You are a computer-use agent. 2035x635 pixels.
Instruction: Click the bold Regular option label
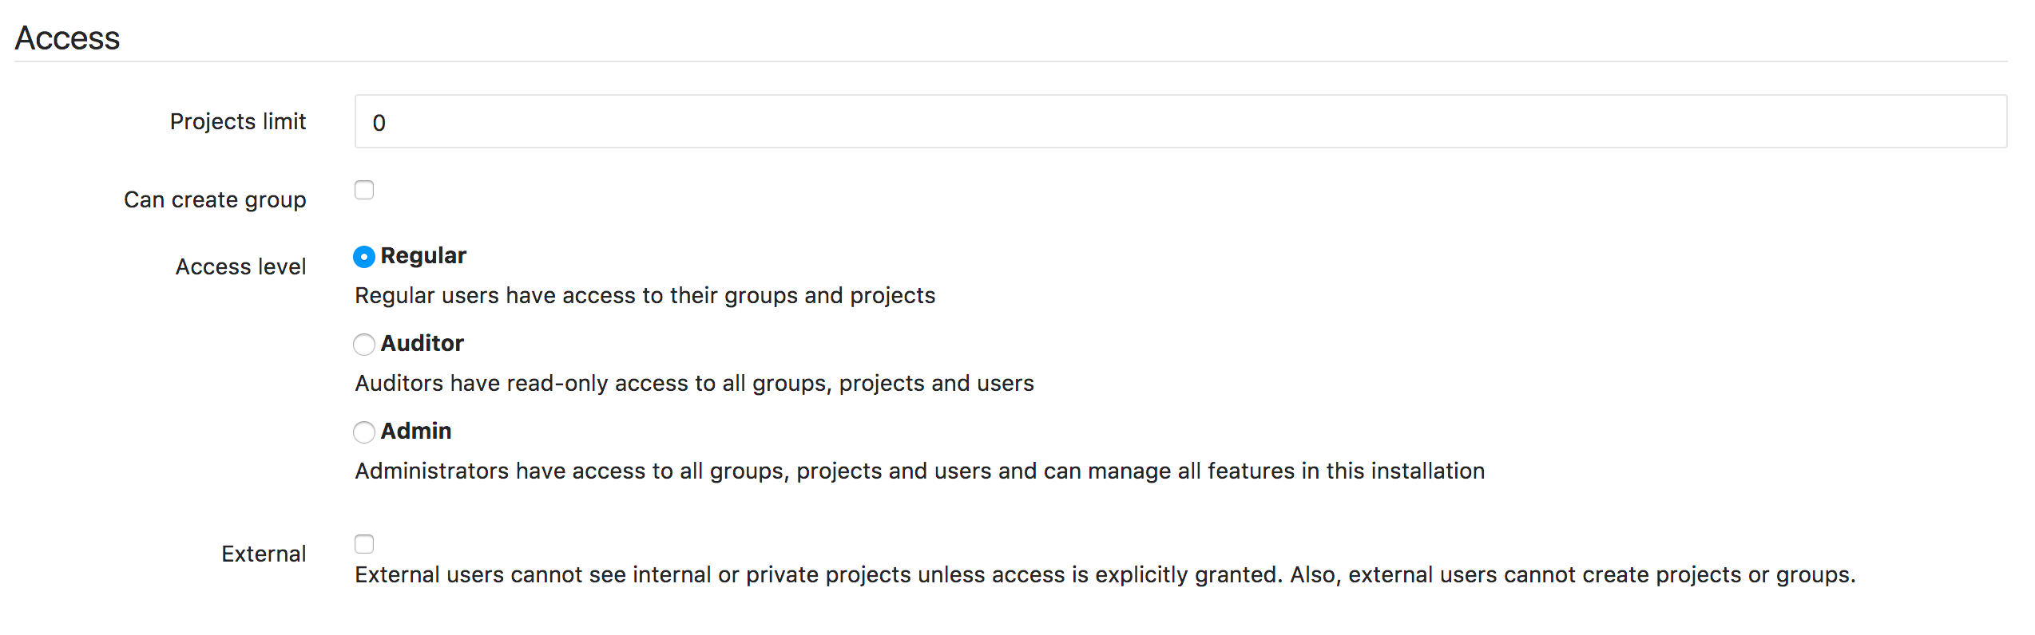point(423,256)
